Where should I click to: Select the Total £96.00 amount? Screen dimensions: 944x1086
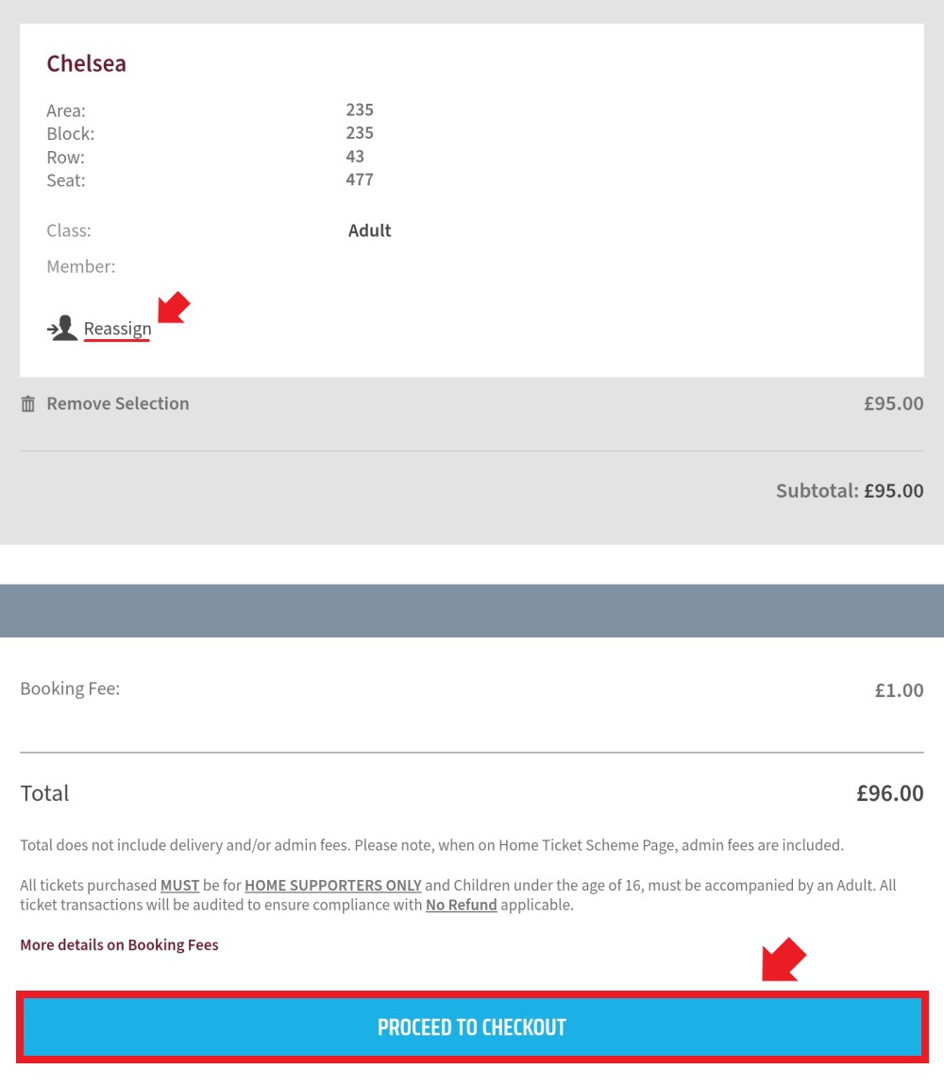tap(889, 793)
